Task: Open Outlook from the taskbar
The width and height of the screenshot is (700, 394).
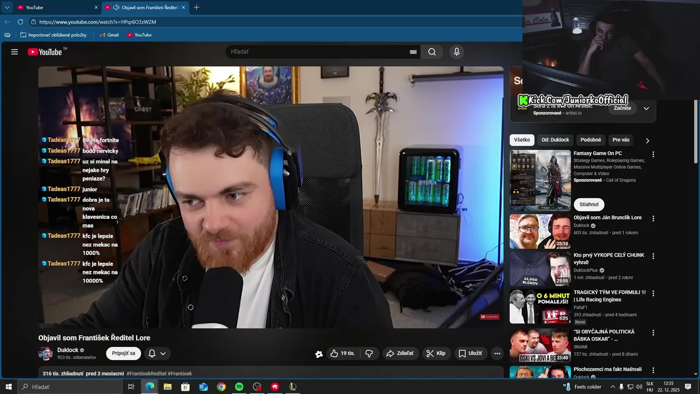Action: [203, 387]
